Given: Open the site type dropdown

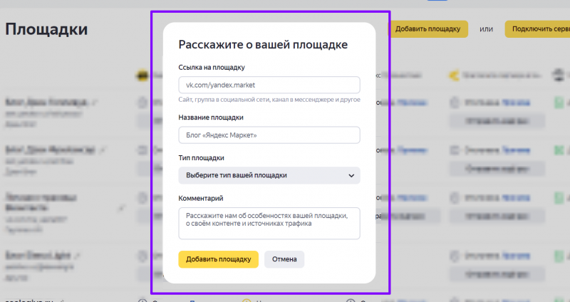Looking at the screenshot, I should point(269,175).
